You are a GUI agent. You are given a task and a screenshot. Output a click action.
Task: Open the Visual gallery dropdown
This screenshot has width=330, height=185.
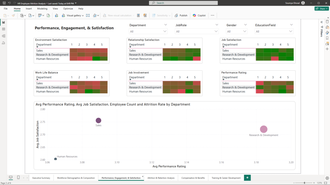point(75,15)
